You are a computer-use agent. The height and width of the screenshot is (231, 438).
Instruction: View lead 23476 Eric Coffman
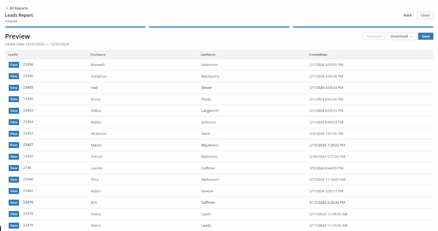pyautogui.click(x=14, y=203)
